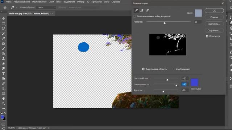Enable Локализованные наборы цветов checkbox

134,16
